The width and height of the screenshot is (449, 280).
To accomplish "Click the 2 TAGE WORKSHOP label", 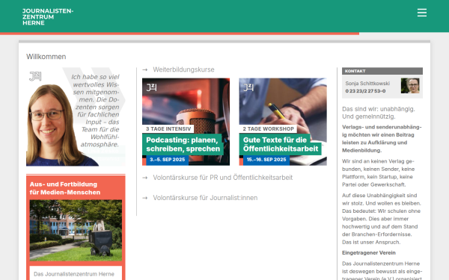I will point(268,129).
